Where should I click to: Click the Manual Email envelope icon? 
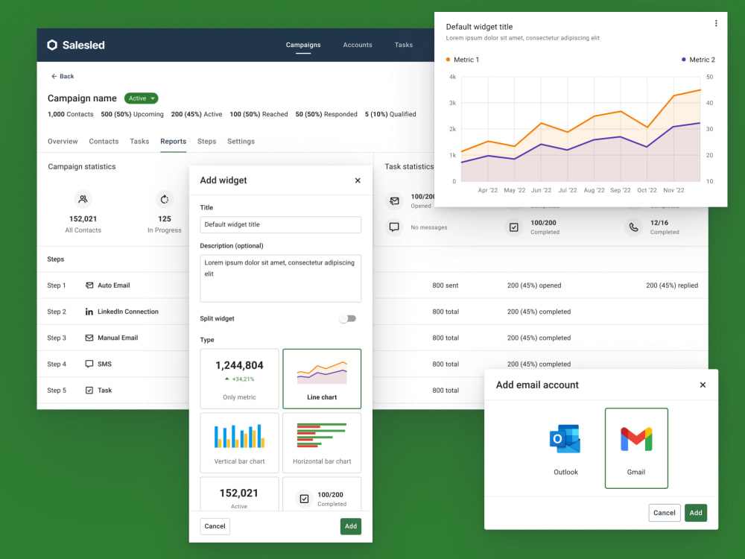(89, 338)
